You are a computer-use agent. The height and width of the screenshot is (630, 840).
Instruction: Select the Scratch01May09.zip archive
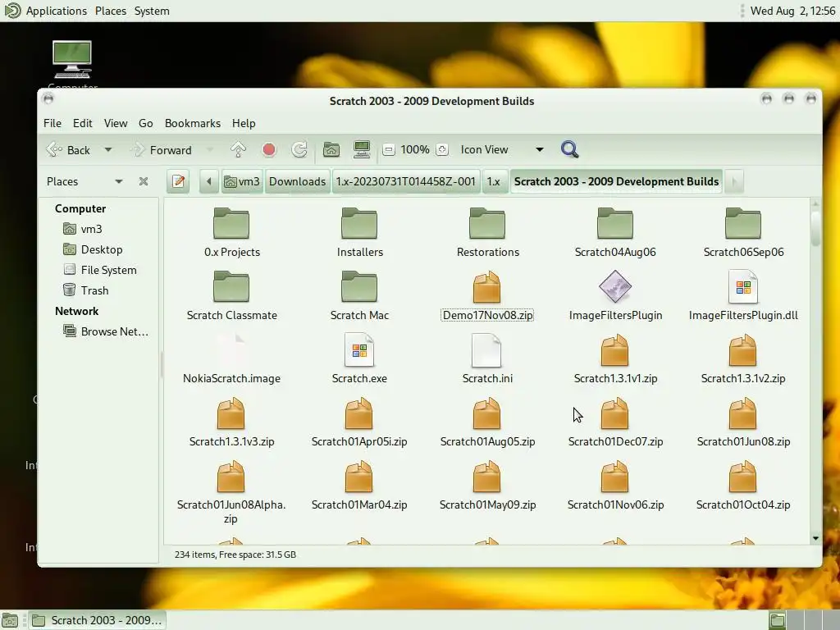(487, 486)
